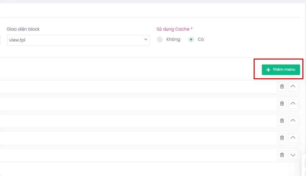Remove the third menu row using trash icon

pyautogui.click(x=282, y=121)
